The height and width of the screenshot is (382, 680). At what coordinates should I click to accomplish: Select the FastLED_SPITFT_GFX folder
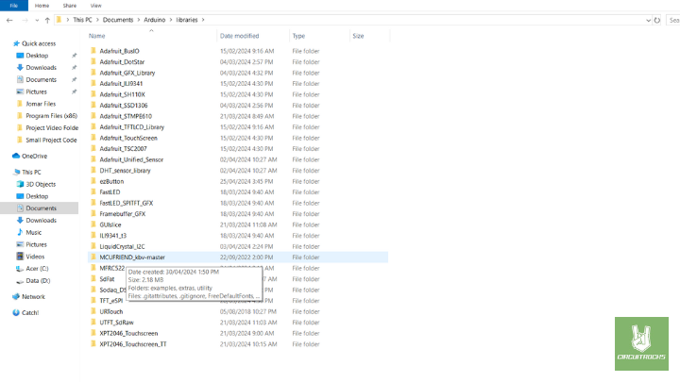127,203
